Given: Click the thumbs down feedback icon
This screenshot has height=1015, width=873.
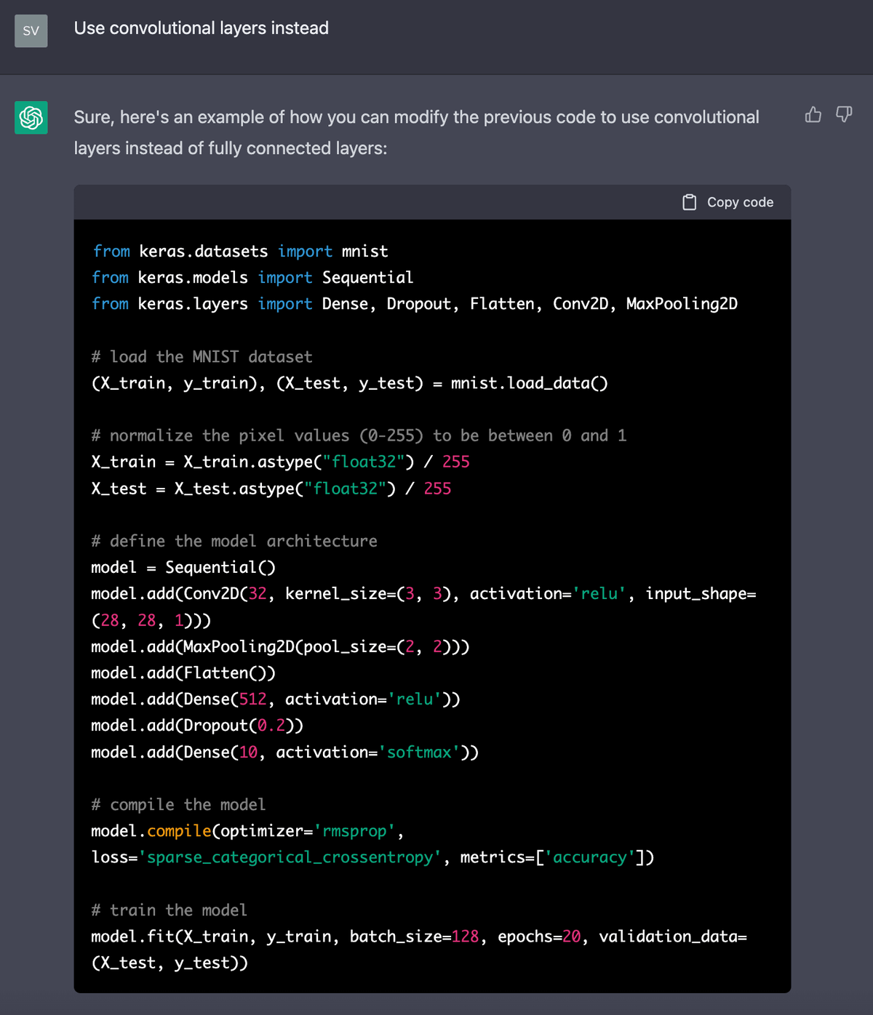Looking at the screenshot, I should 844,115.
